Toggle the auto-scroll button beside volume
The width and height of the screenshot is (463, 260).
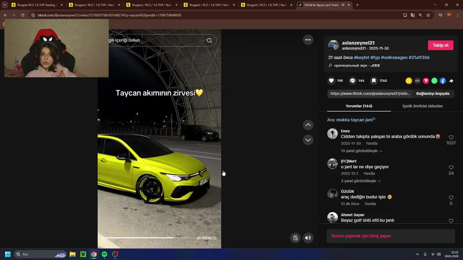coord(296,238)
